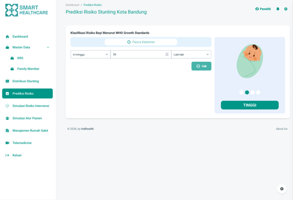Click the baby face icon in Pasca Kelahiran tab
The height and width of the screenshot is (200, 293).
click(x=129, y=42)
